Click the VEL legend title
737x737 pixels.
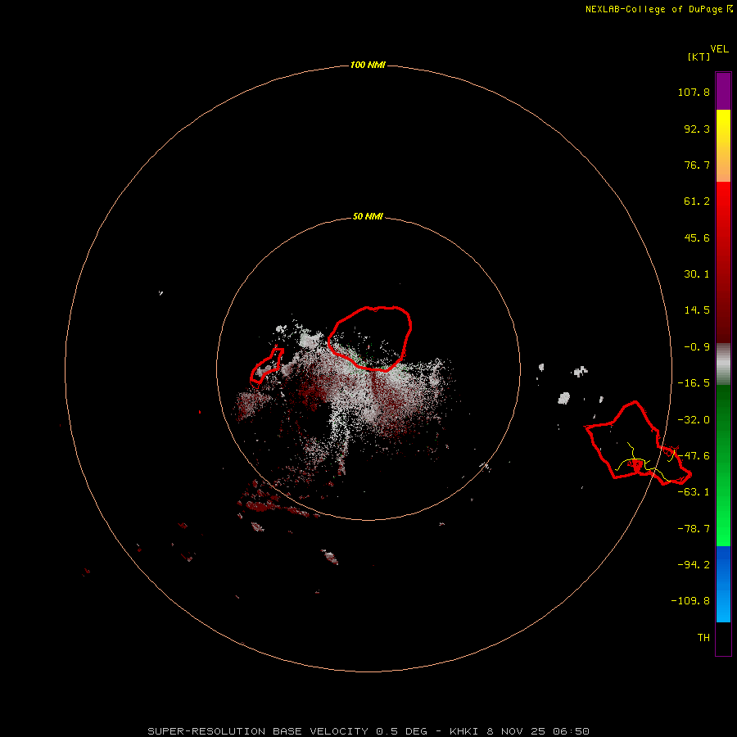[719, 49]
